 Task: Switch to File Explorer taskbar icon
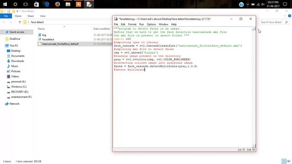pyautogui.click(x=68, y=4)
